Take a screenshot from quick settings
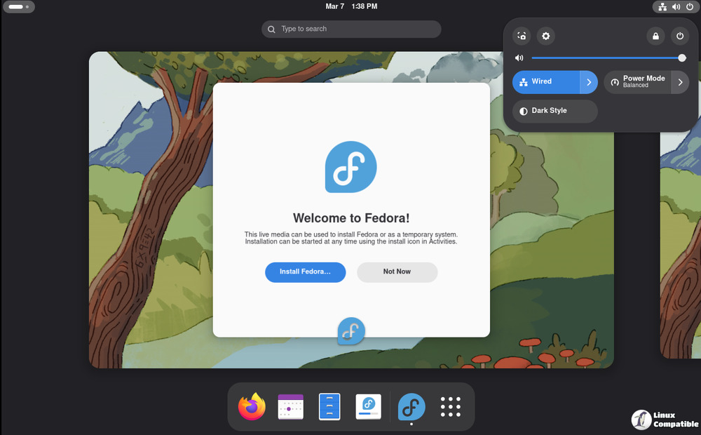This screenshot has height=435, width=701. pyautogui.click(x=522, y=36)
